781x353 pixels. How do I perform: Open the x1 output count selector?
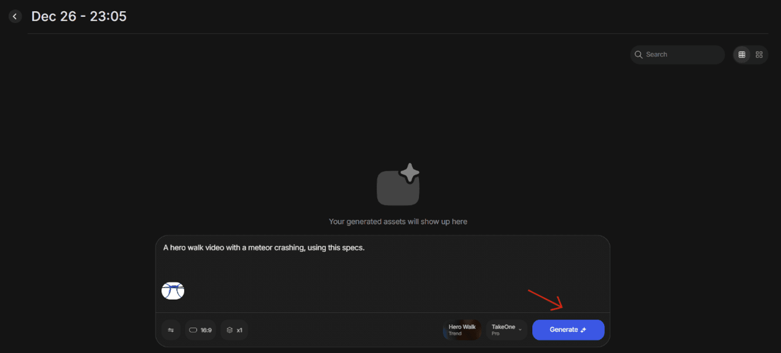235,330
